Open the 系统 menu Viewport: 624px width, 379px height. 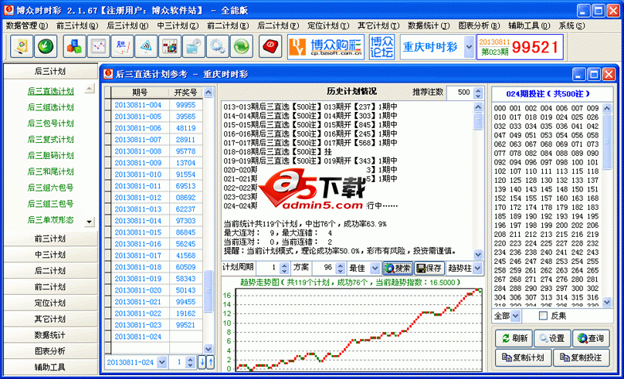point(571,25)
